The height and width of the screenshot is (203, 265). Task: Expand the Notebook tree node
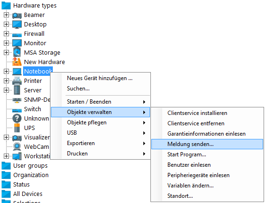point(6,72)
